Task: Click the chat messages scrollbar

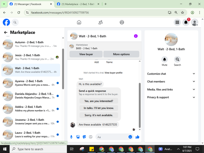Action: pos(140,105)
